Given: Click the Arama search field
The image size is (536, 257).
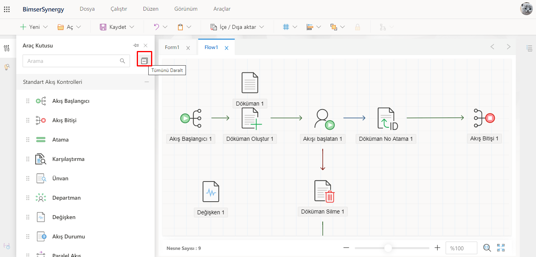Looking at the screenshot, I should click(x=72, y=61).
